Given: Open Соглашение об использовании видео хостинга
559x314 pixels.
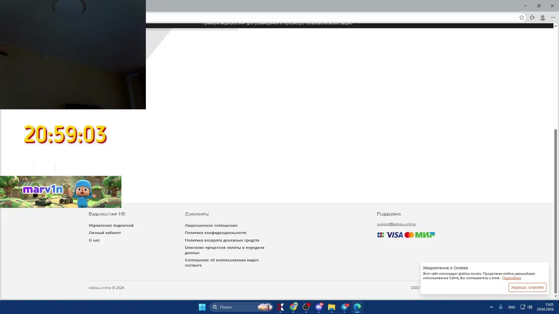Looking at the screenshot, I should [x=221, y=263].
